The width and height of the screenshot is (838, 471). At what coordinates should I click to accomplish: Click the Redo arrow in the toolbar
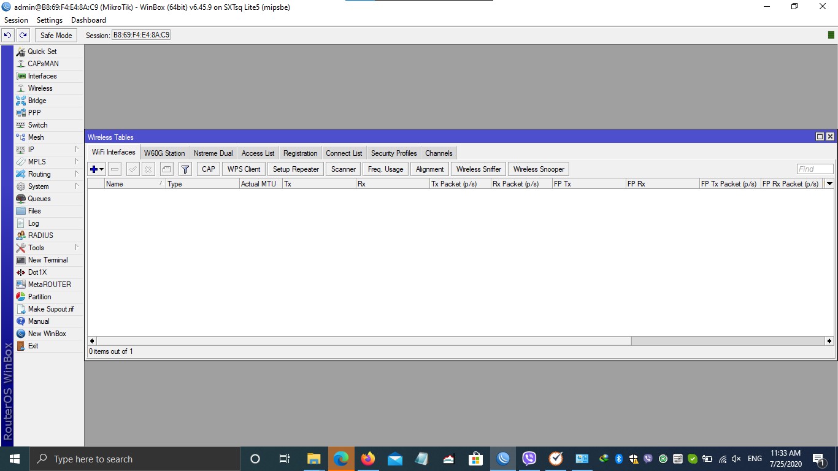point(23,36)
